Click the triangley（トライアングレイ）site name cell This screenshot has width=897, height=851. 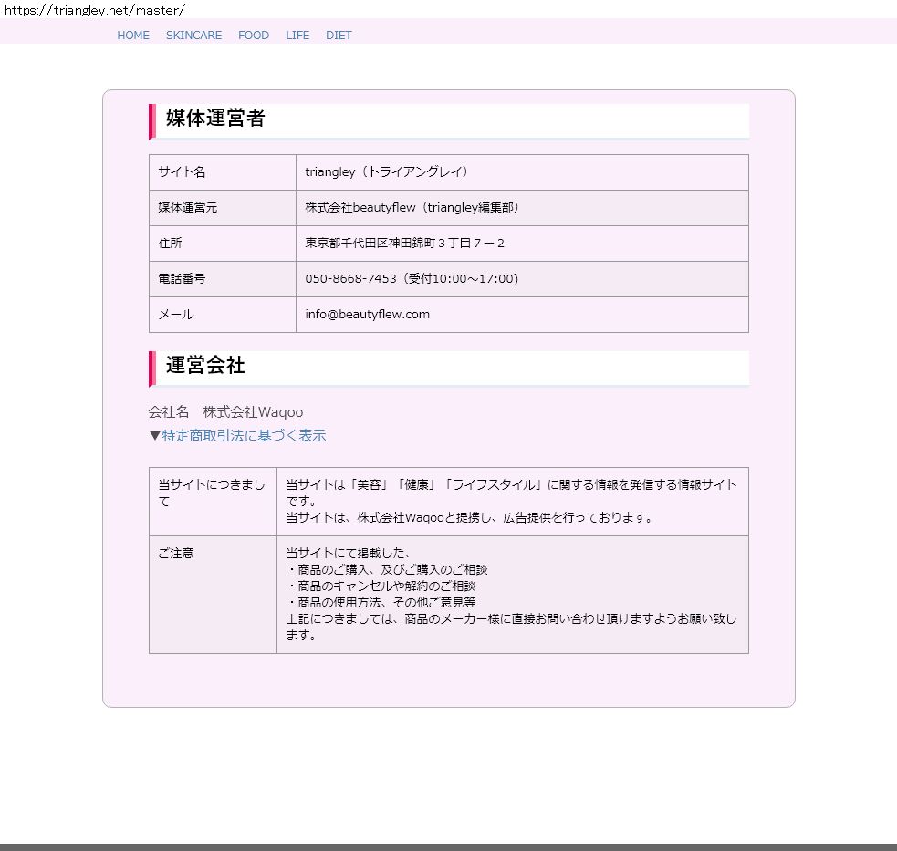point(387,172)
